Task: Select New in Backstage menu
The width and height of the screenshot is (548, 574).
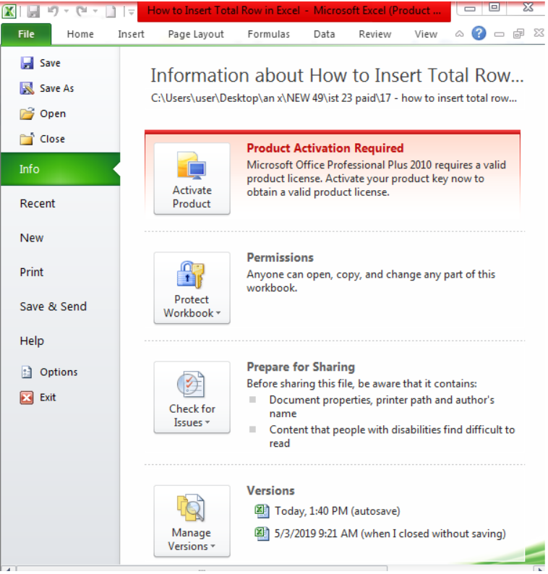Action: (x=32, y=238)
